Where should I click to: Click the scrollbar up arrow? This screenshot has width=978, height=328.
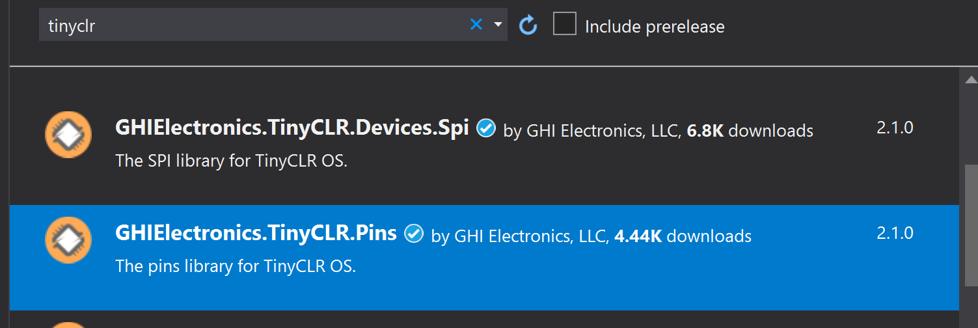(969, 79)
